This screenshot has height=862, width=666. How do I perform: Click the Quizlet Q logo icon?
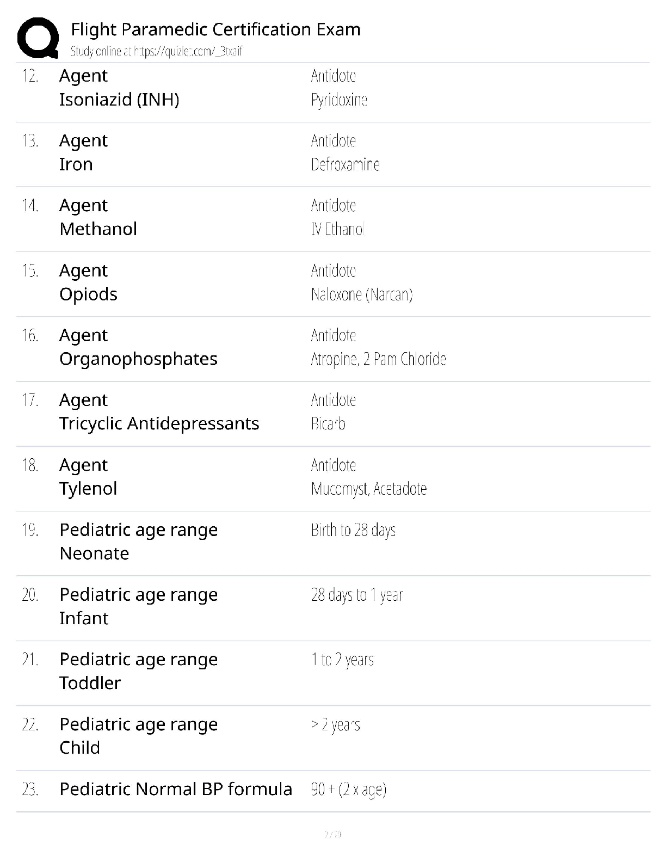coord(38,38)
